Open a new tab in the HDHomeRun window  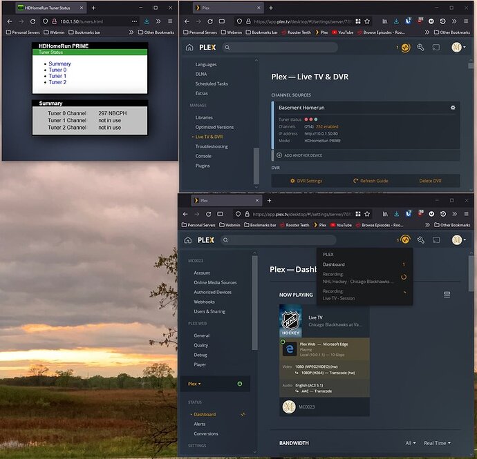coord(94,8)
